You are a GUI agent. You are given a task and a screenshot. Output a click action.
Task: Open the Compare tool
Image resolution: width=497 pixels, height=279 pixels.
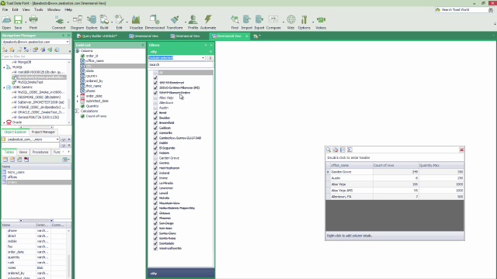click(x=273, y=22)
